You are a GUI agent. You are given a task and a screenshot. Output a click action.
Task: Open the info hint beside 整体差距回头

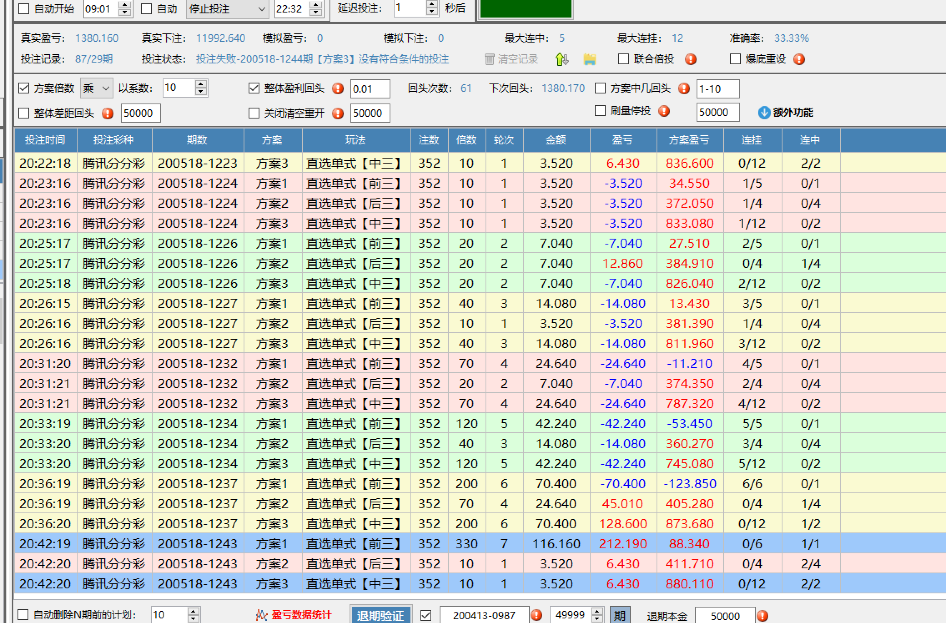108,114
